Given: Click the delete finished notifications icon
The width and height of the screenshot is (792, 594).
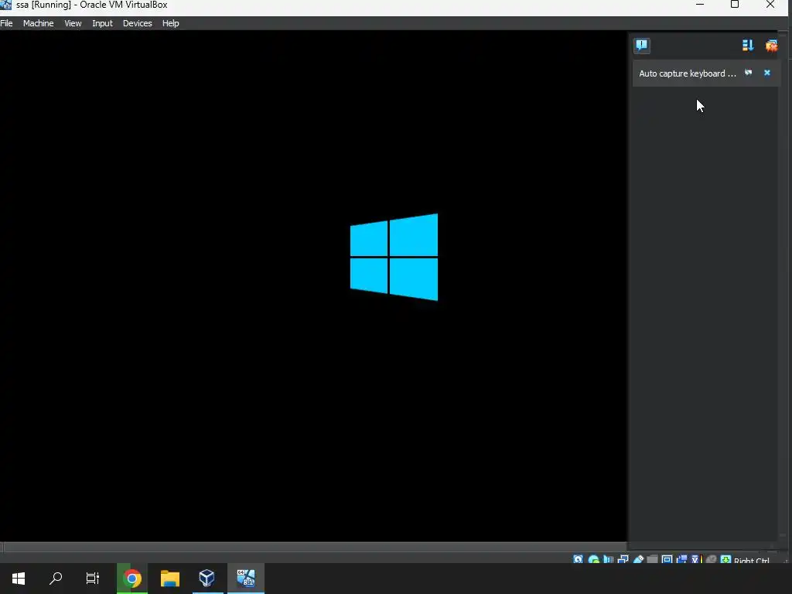Looking at the screenshot, I should 771,46.
